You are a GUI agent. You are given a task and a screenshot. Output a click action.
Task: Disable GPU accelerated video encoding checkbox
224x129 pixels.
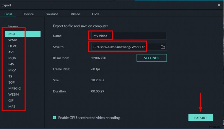coord(54,118)
